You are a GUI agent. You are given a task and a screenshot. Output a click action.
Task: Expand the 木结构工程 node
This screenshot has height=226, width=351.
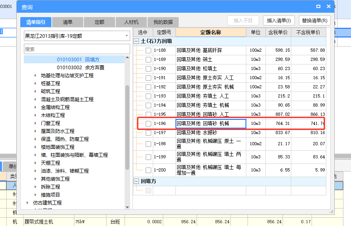coord(35,115)
